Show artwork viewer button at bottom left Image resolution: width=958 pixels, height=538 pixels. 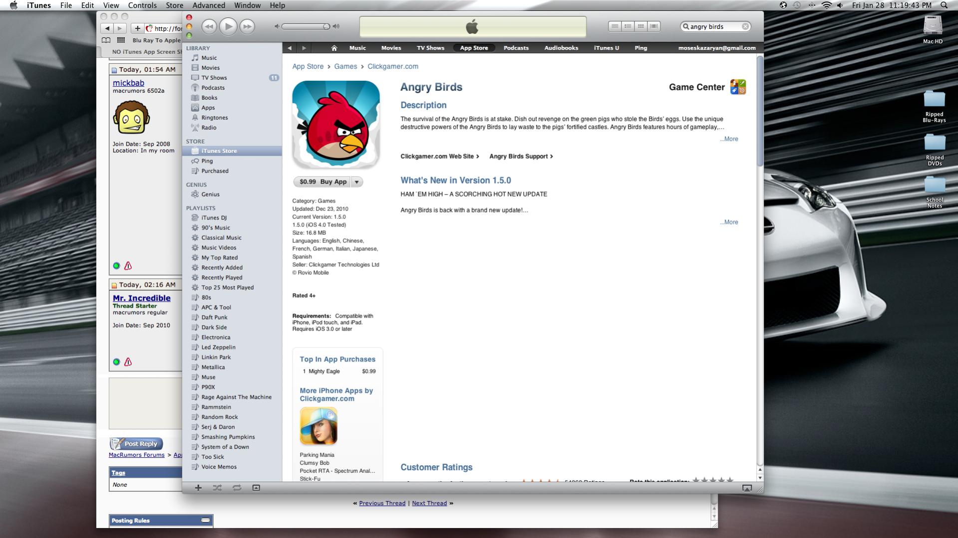point(256,488)
